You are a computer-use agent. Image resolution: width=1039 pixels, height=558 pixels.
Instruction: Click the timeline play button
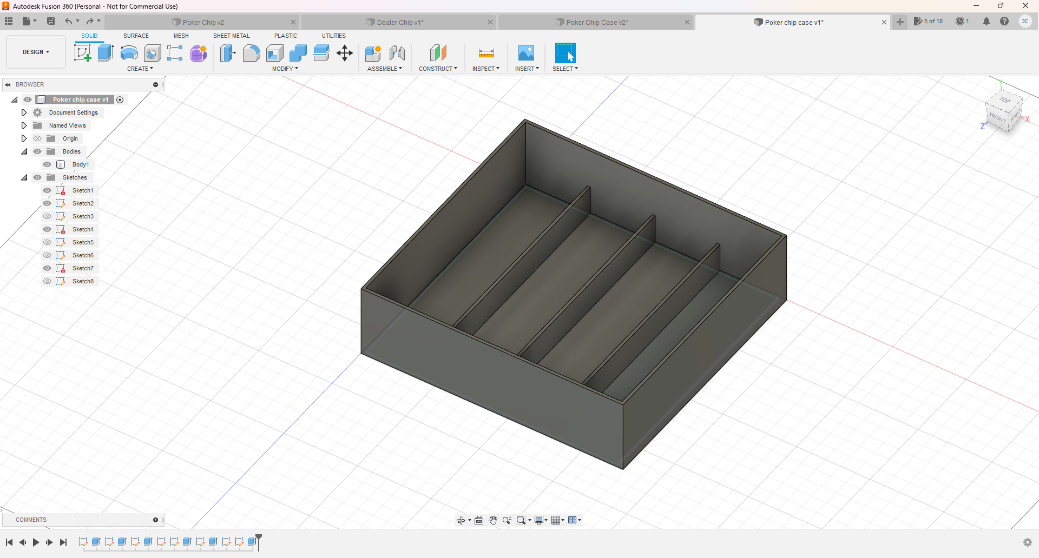pyautogui.click(x=36, y=542)
